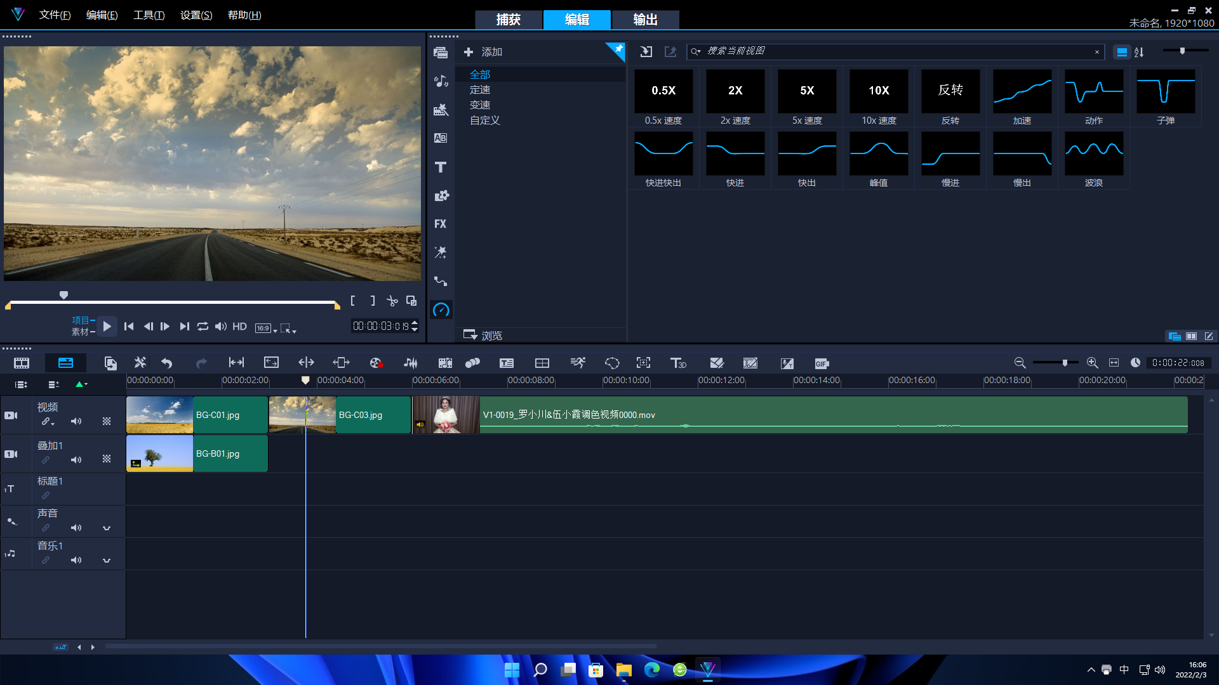Open the 3D Title editor tool

pyautogui.click(x=678, y=363)
